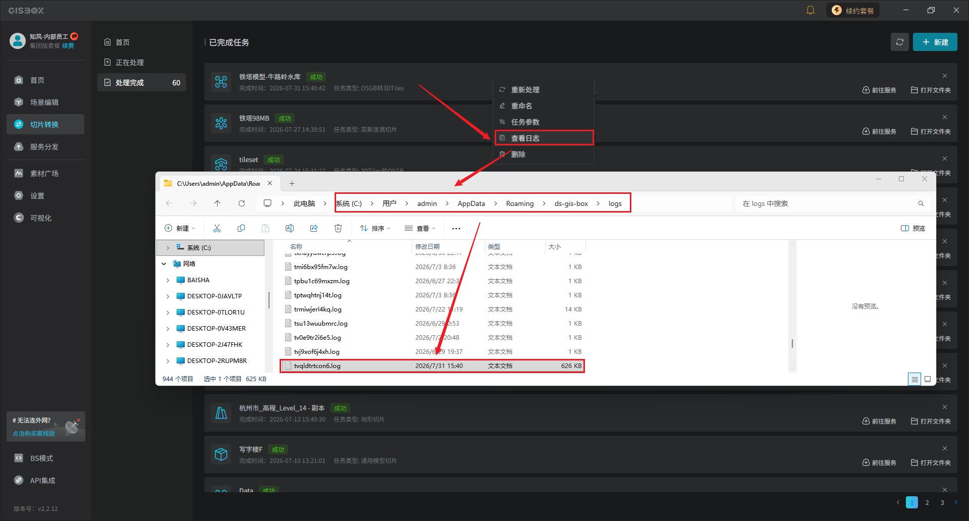Click the 续约套餐 renew package button
The image size is (969, 521).
tap(852, 11)
